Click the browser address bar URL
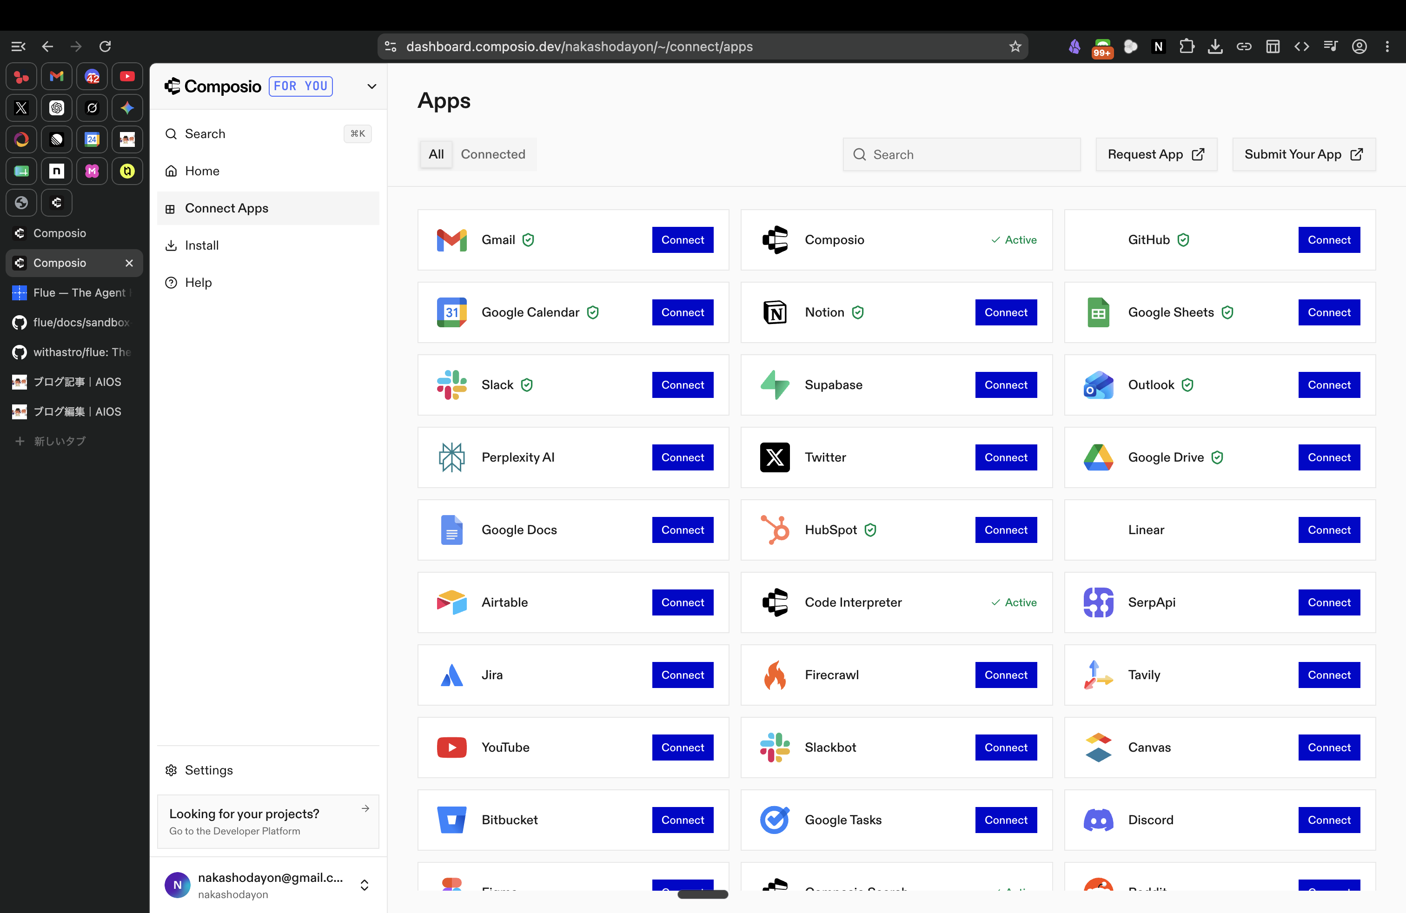The height and width of the screenshot is (913, 1406). pyautogui.click(x=579, y=46)
